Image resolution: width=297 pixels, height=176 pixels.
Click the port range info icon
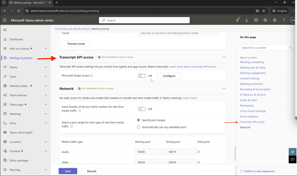coord(71,126)
